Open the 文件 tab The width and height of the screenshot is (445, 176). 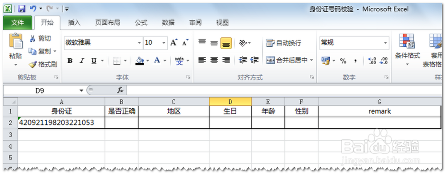pyautogui.click(x=18, y=23)
